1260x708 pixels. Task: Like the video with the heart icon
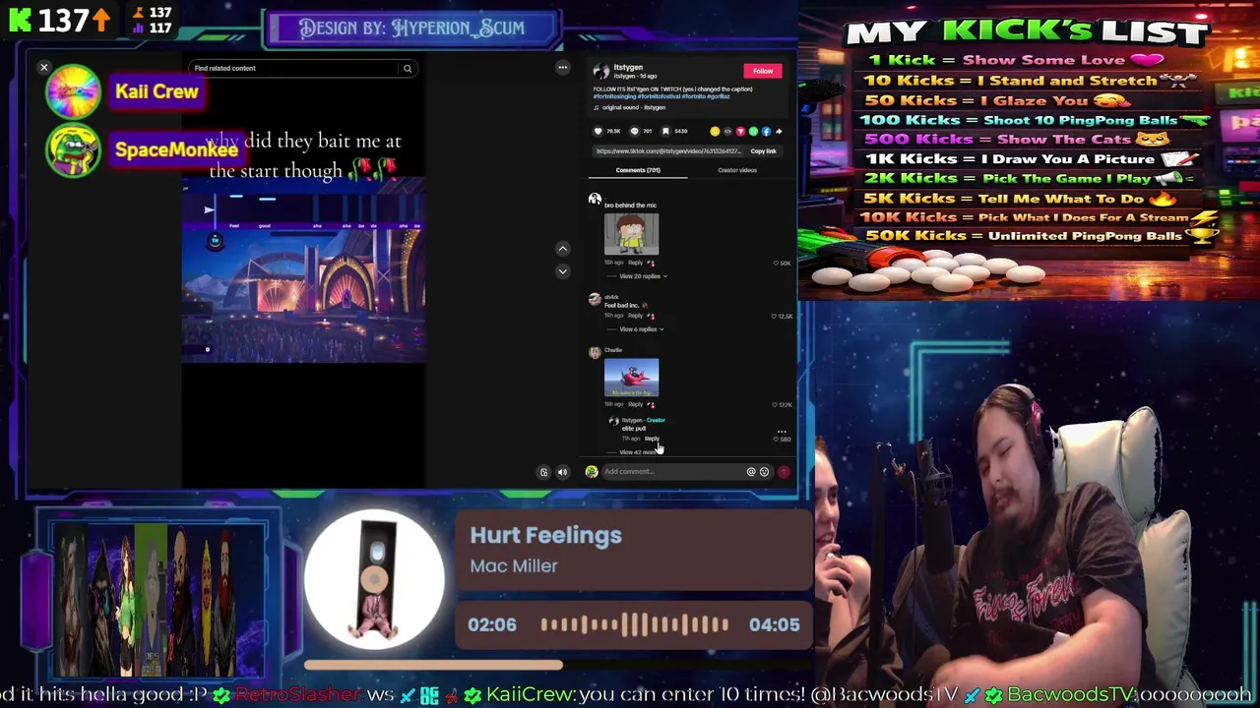point(598,131)
